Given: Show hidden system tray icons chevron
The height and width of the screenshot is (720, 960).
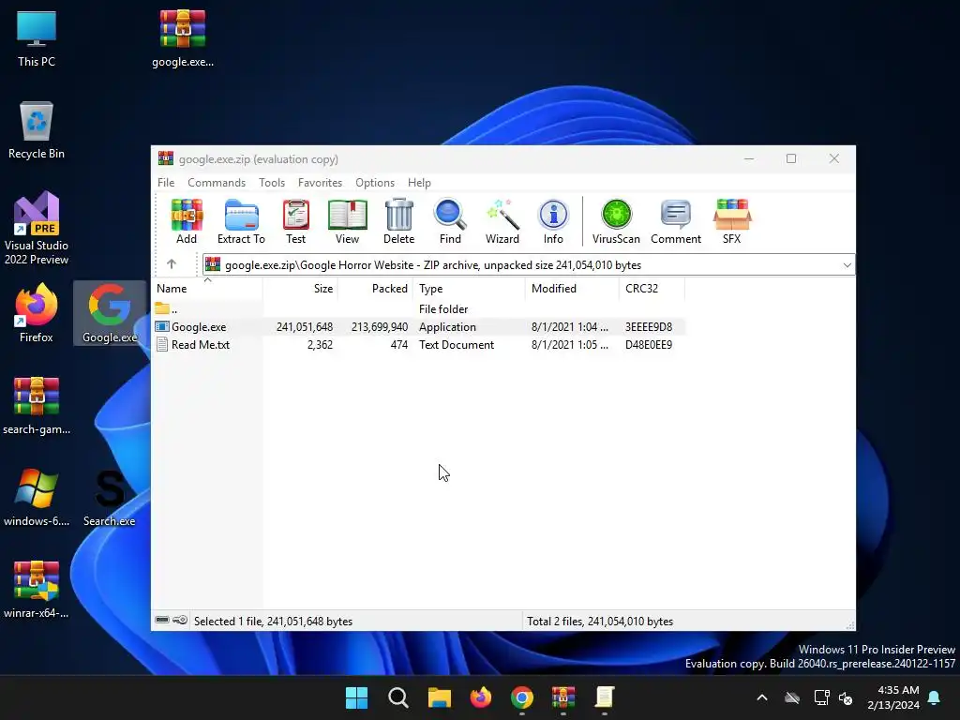Looking at the screenshot, I should [762, 697].
